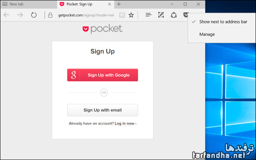Refresh the Pocket signup page

(x=34, y=15)
